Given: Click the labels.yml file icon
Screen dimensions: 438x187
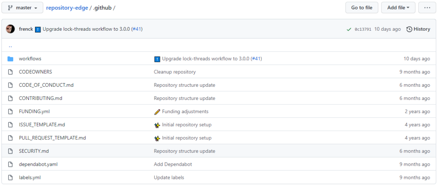Looking at the screenshot, I should [10, 178].
